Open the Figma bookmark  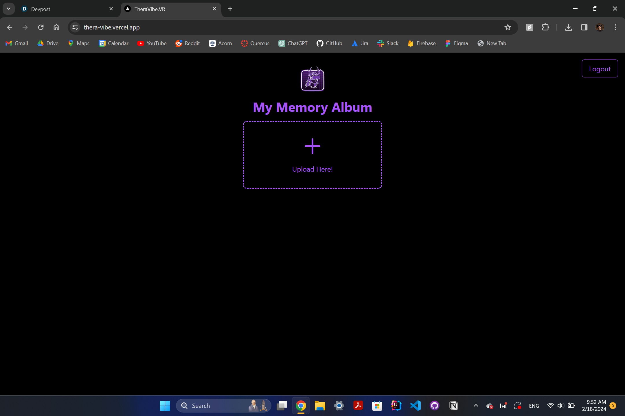[457, 43]
